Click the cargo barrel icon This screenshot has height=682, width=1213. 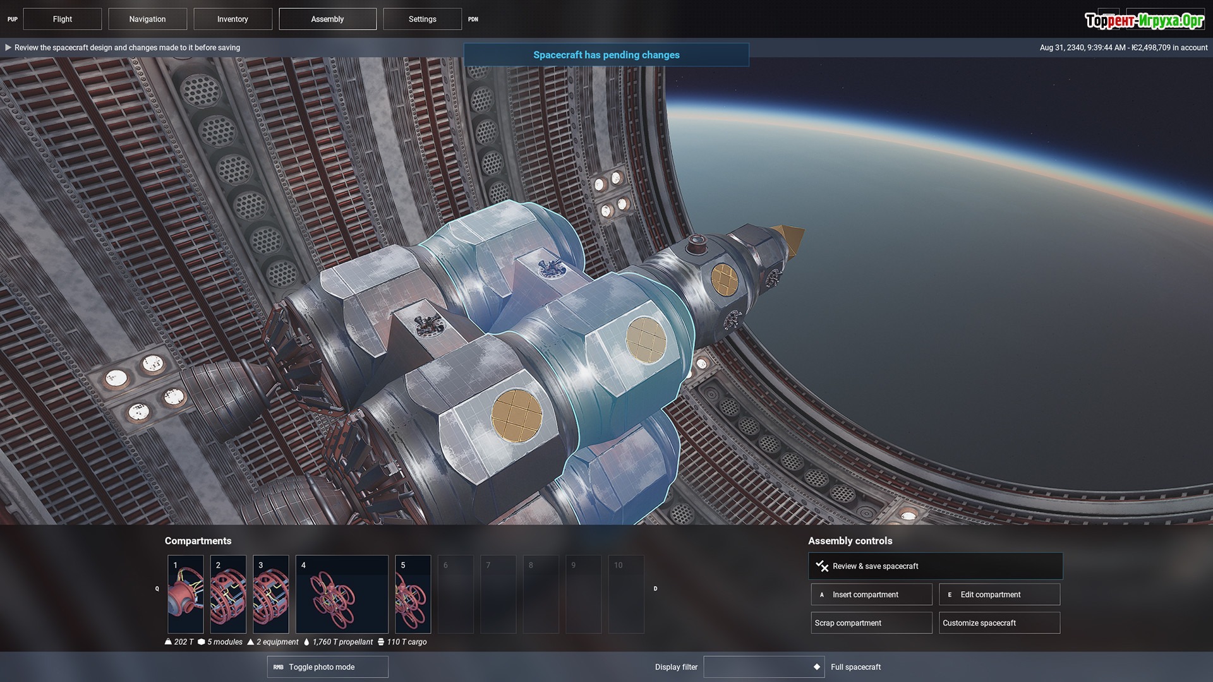(381, 642)
